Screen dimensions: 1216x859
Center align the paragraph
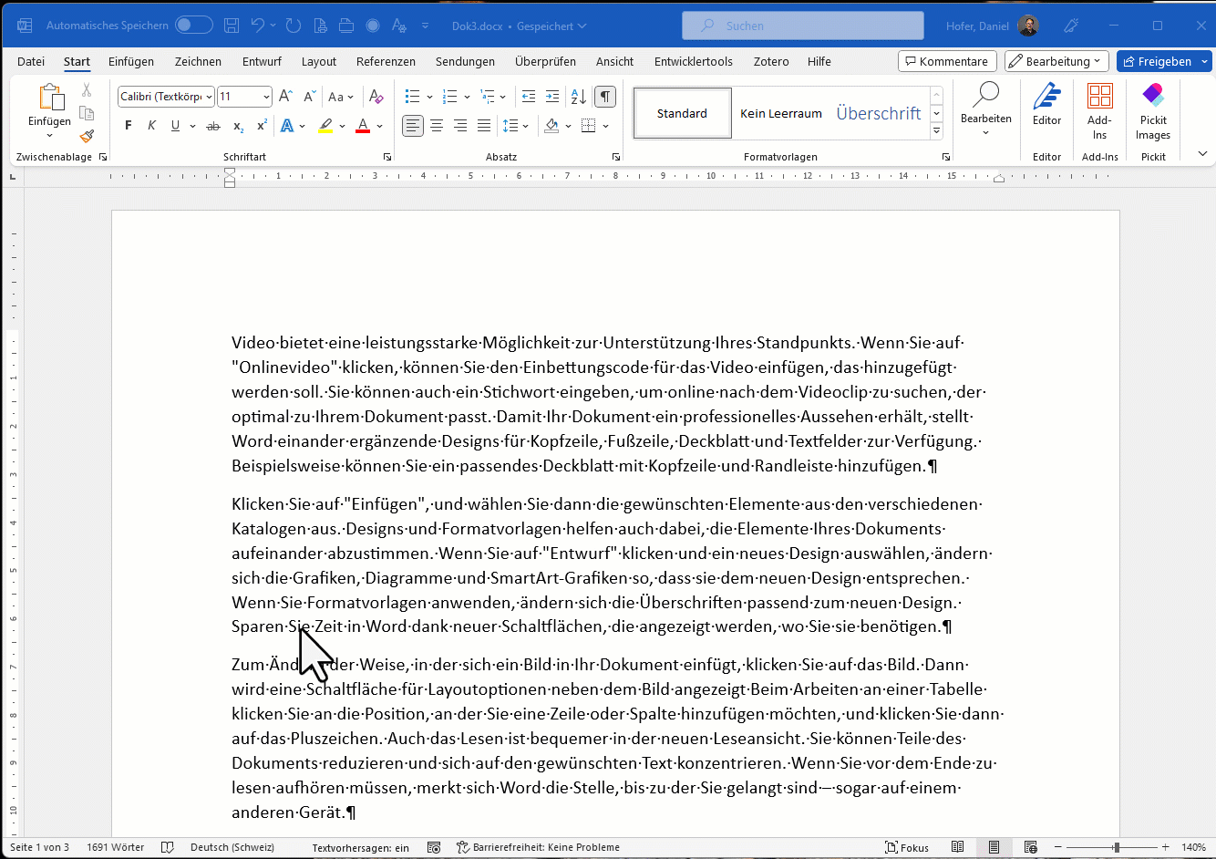[437, 126]
